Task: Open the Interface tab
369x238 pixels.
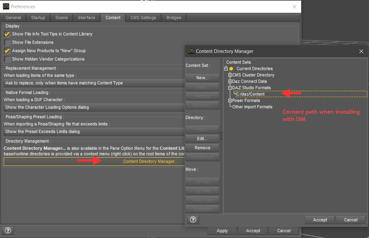Action: [87, 18]
